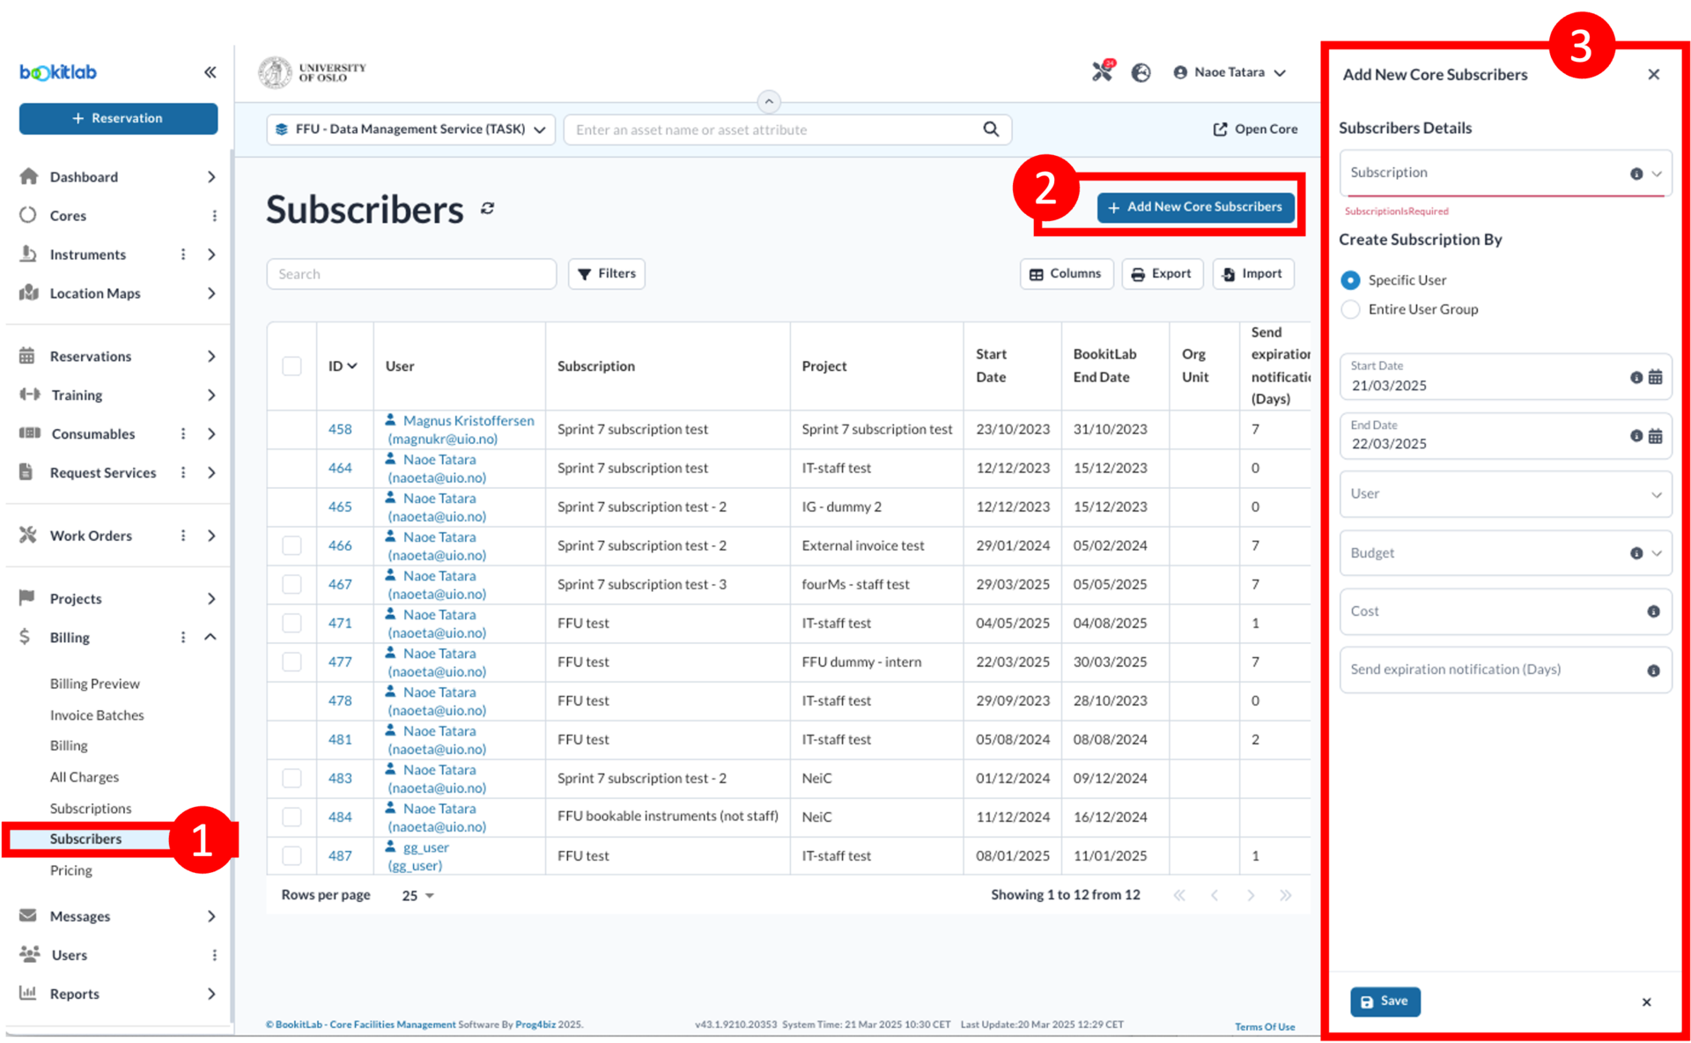Image resolution: width=1691 pixels, height=1043 pixels.
Task: Tick the checkbox for subscriber 471
Action: click(x=292, y=623)
